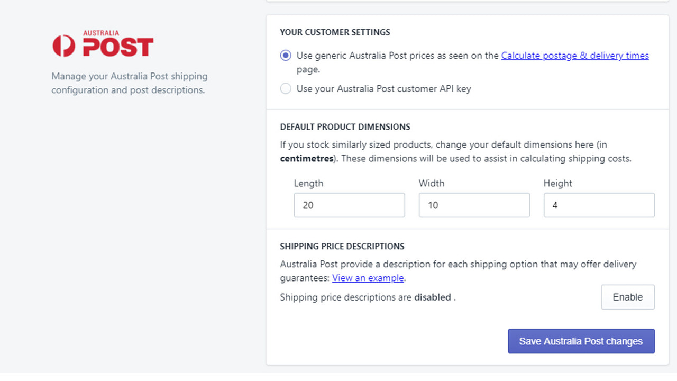Click inside the Length input field
Image resolution: width=677 pixels, height=381 pixels.
349,205
